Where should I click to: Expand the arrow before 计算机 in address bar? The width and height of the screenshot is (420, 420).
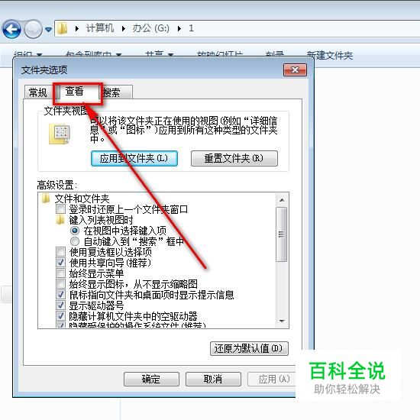pos(77,28)
